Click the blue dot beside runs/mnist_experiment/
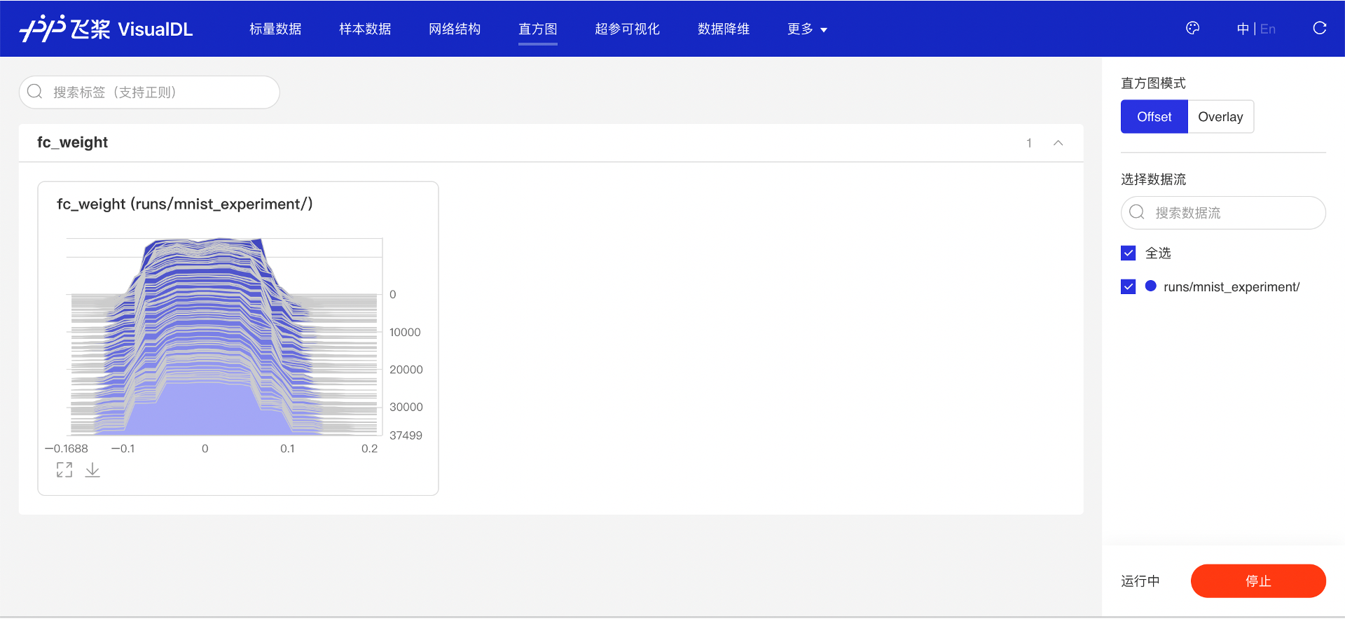The width and height of the screenshot is (1345, 619). [x=1150, y=286]
